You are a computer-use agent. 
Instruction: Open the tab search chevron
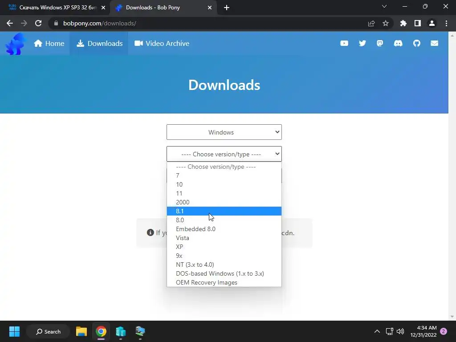pos(384,6)
